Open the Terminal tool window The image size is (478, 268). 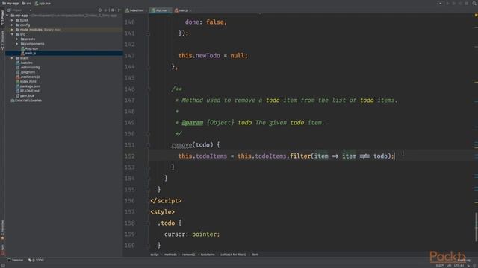point(16,260)
